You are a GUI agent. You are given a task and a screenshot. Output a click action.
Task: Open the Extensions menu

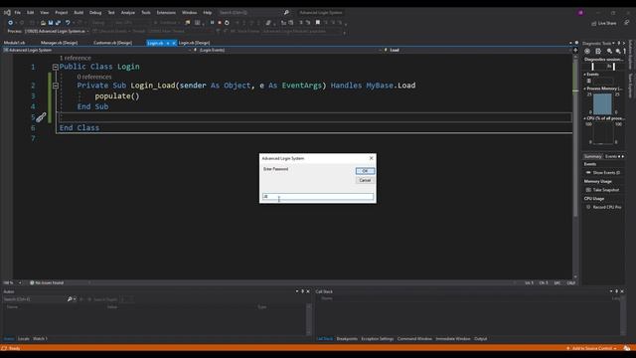[166, 13]
